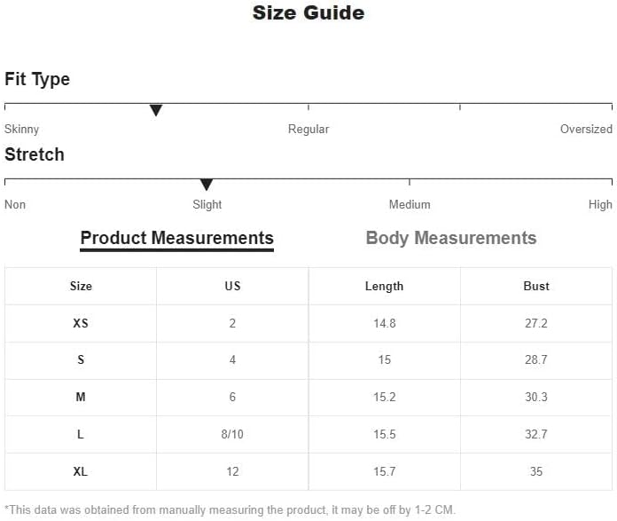Click the Medium label on Stretch scale

coord(410,204)
